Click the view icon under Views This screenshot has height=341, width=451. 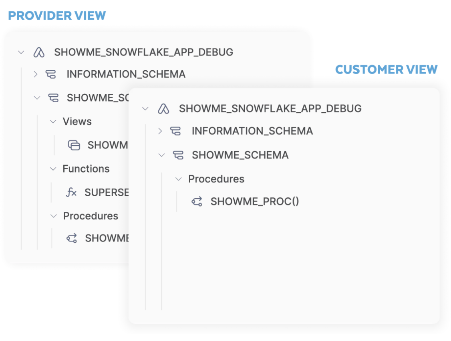coord(74,145)
